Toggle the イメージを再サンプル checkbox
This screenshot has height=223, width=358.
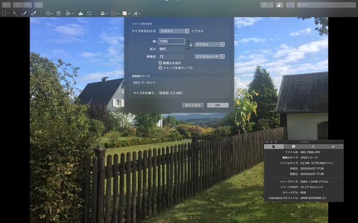tap(160, 68)
